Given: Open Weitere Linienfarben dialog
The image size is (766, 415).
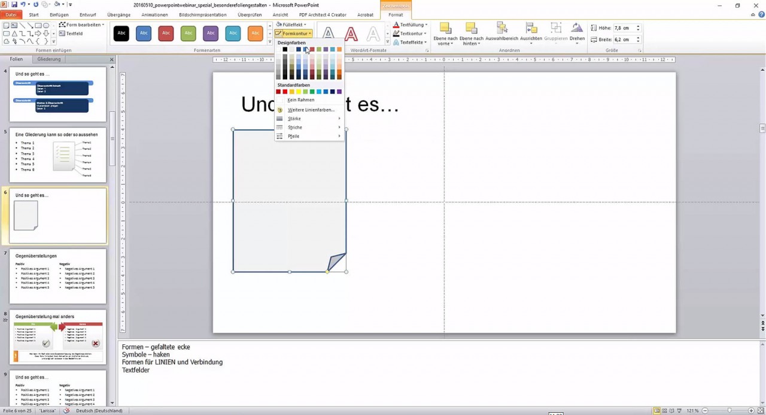Looking at the screenshot, I should pos(311,110).
